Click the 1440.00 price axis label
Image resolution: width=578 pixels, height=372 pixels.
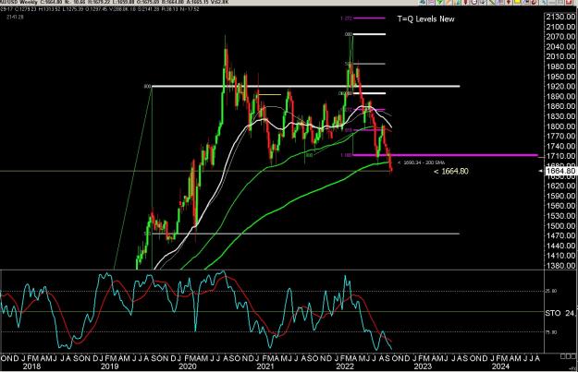[x=560, y=246]
